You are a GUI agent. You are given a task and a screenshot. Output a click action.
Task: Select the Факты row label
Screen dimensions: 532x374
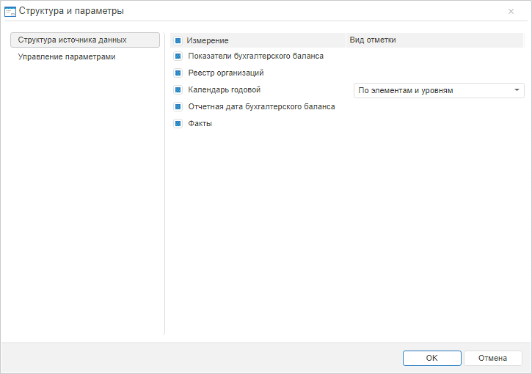pyautogui.click(x=200, y=123)
